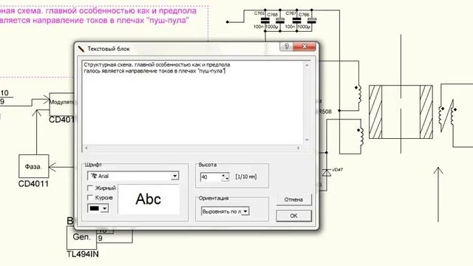This screenshot has height=266, width=473.
Task: Click capacitor C768 on the schematic
Action: tap(280, 21)
